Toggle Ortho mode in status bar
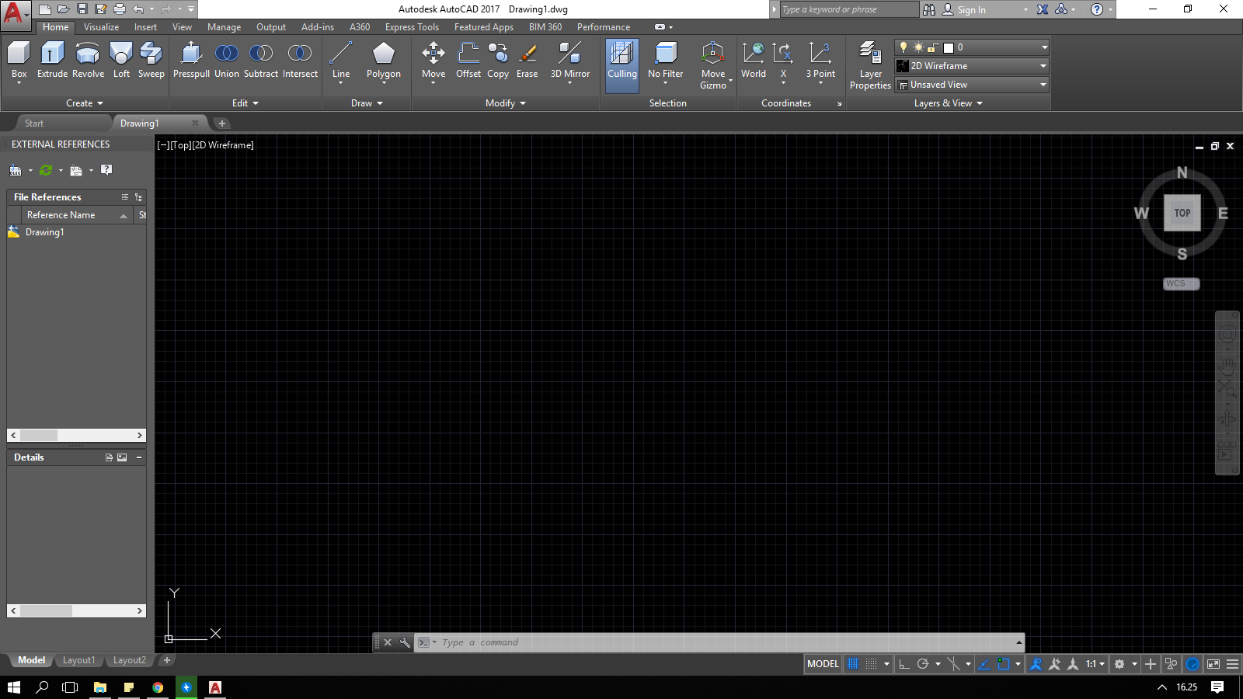This screenshot has height=699, width=1243. tap(904, 664)
